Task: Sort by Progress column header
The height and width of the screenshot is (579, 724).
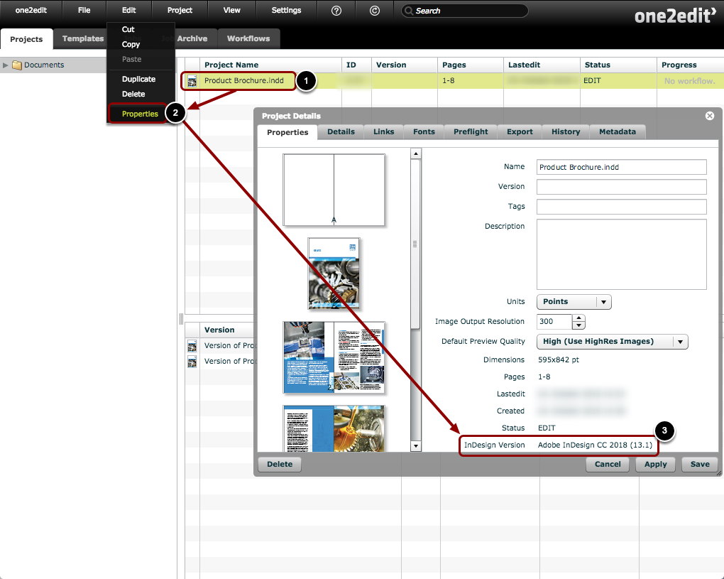Action: tap(691, 65)
